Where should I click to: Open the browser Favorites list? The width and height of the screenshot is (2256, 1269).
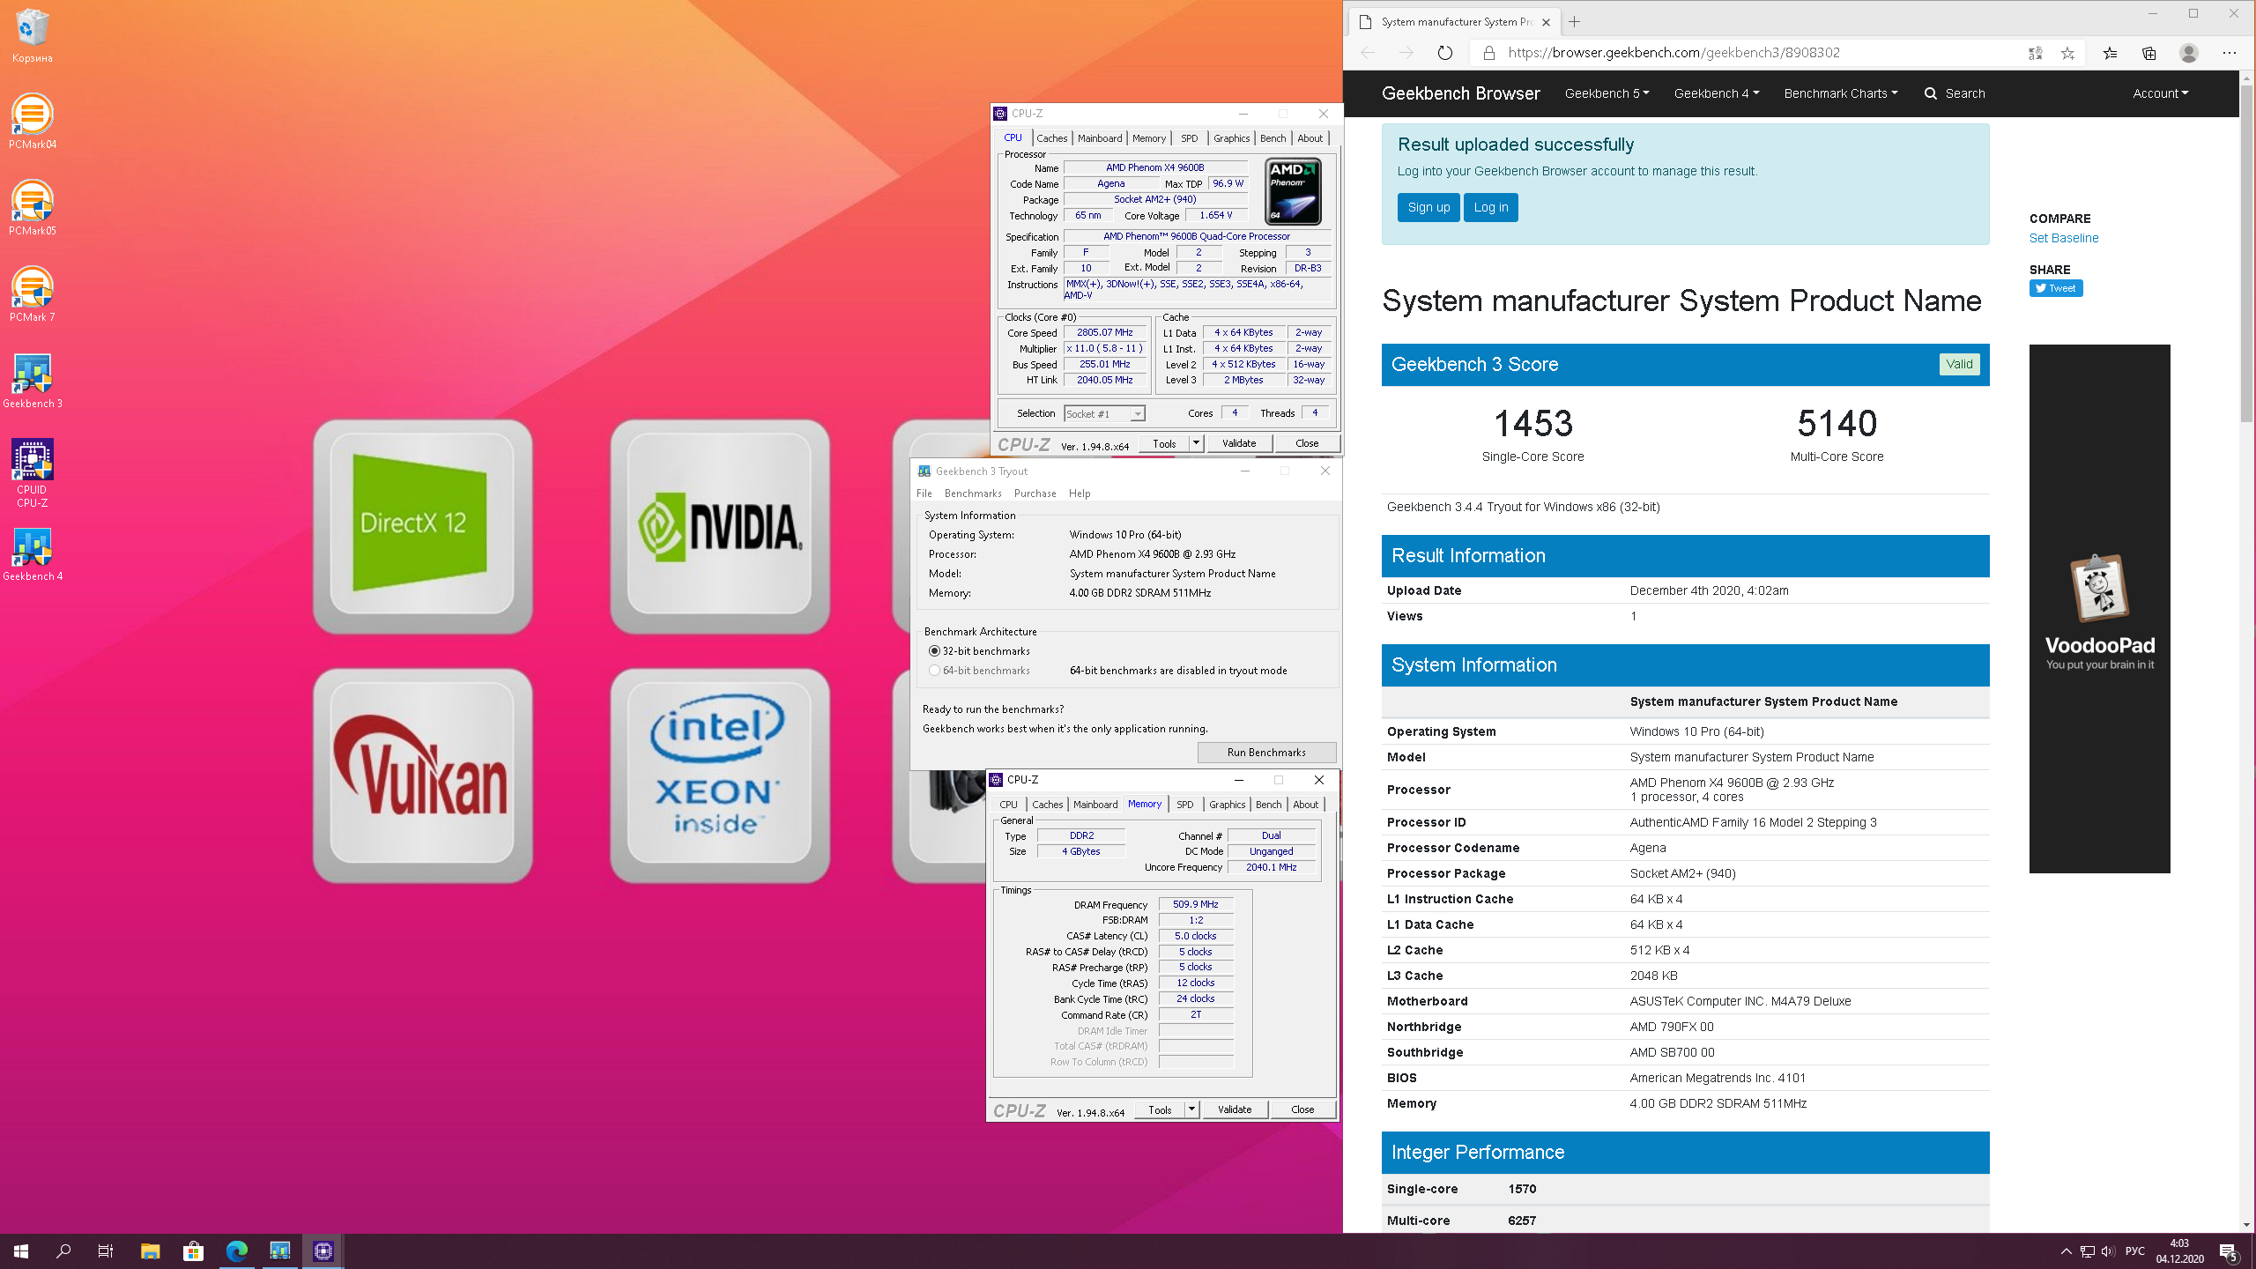(x=2110, y=53)
